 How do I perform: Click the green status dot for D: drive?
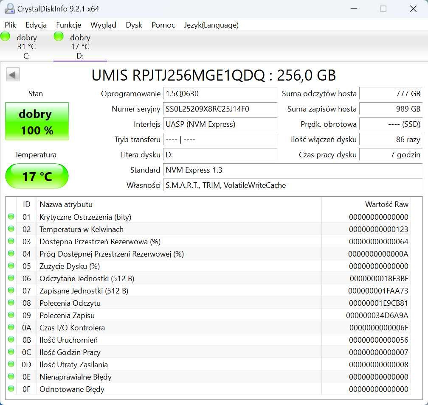tap(59, 36)
